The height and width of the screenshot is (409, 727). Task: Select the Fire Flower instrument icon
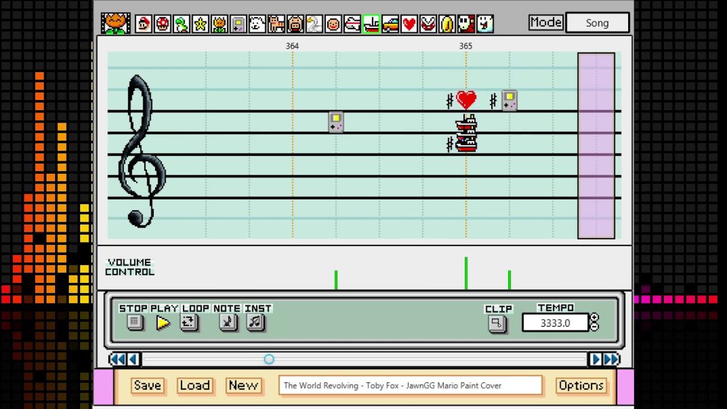click(219, 24)
